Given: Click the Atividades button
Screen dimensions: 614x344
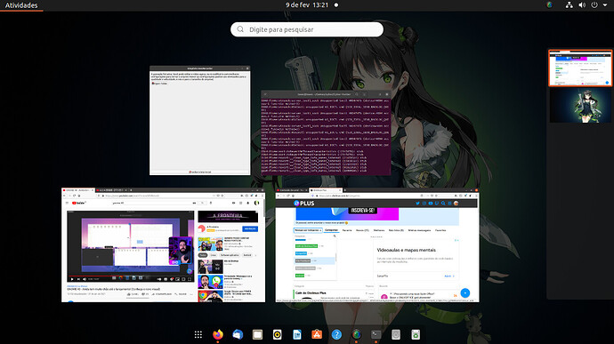Looking at the screenshot, I should point(21,5).
